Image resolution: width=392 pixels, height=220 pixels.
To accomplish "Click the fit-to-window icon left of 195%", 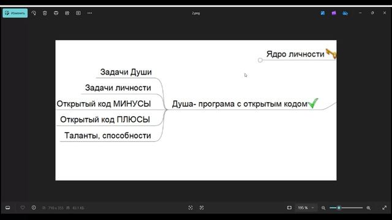I will (x=289, y=208).
